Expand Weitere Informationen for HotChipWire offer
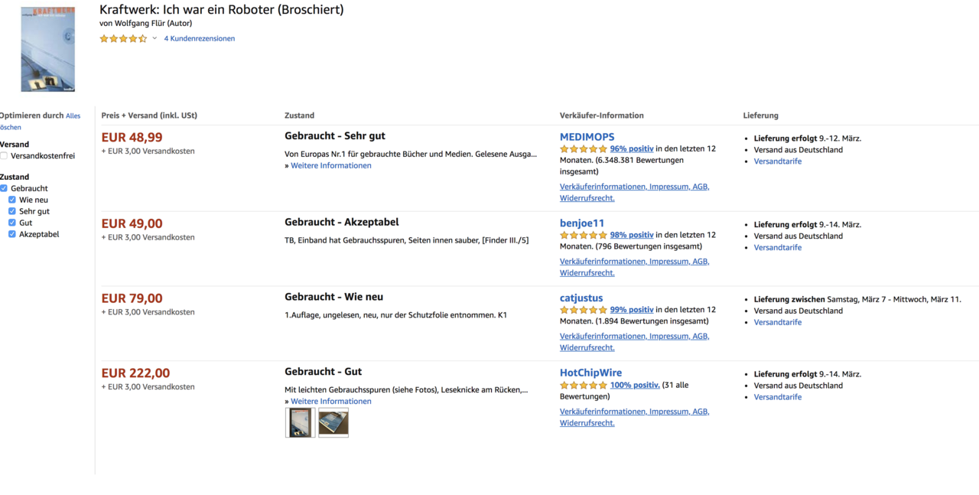Screen dimensions: 979x495 pyautogui.click(x=330, y=402)
